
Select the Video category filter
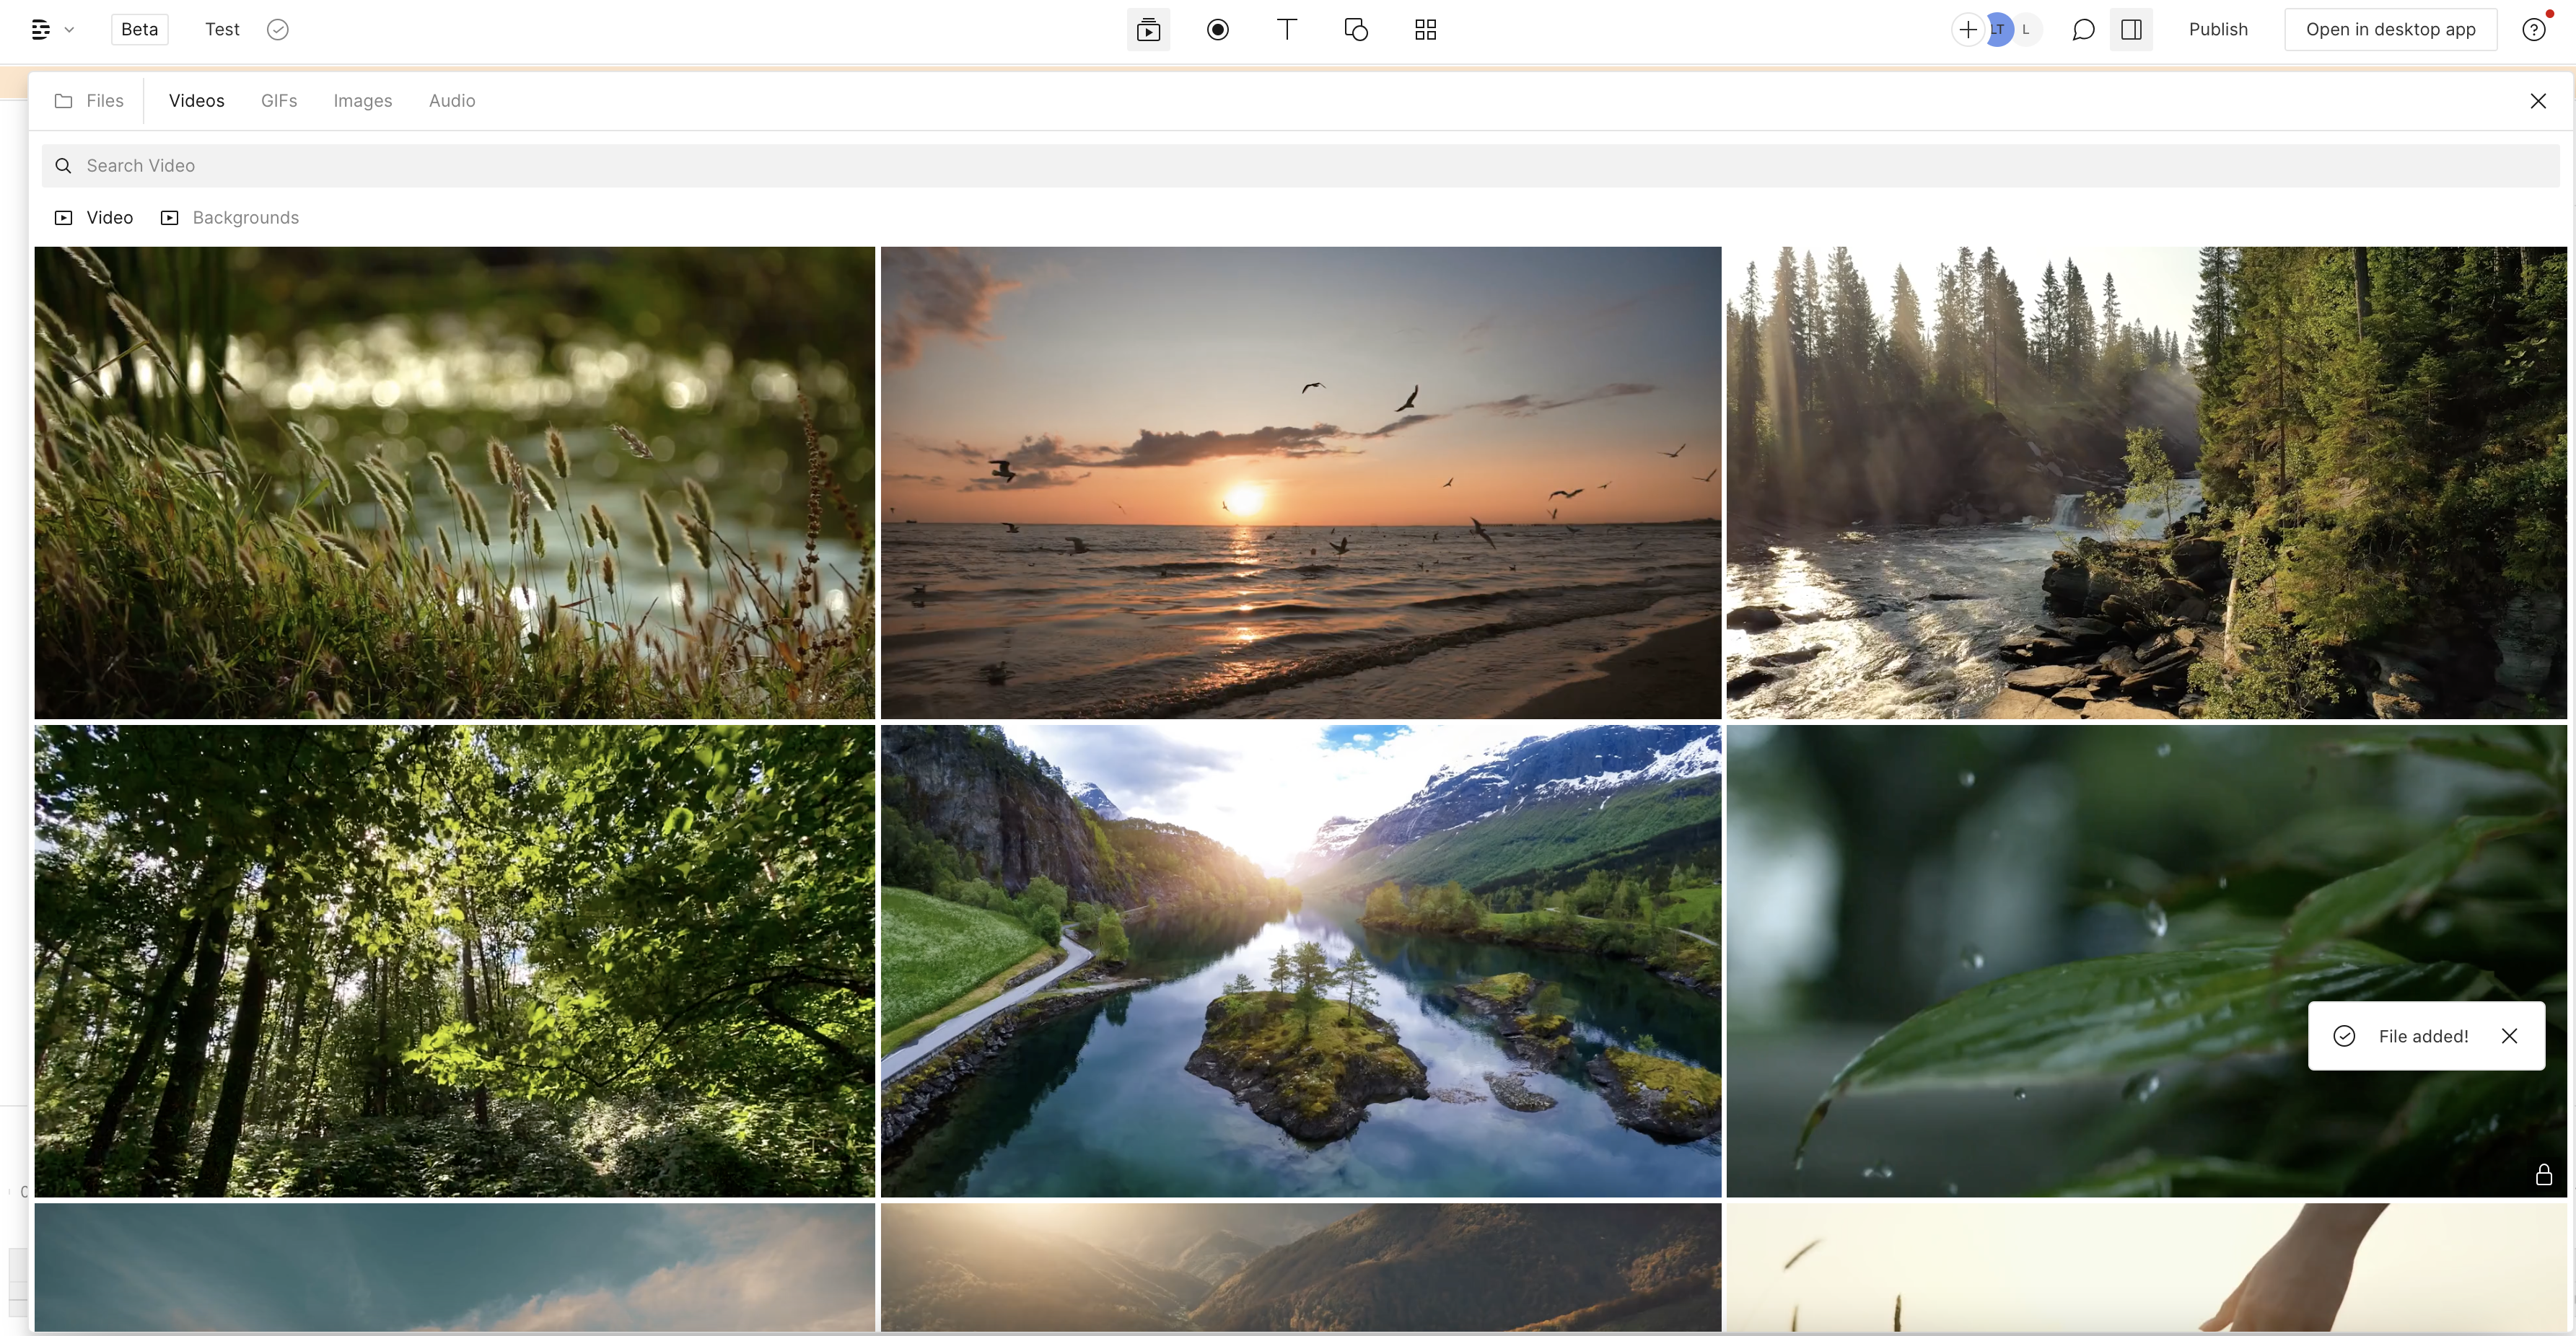point(94,218)
